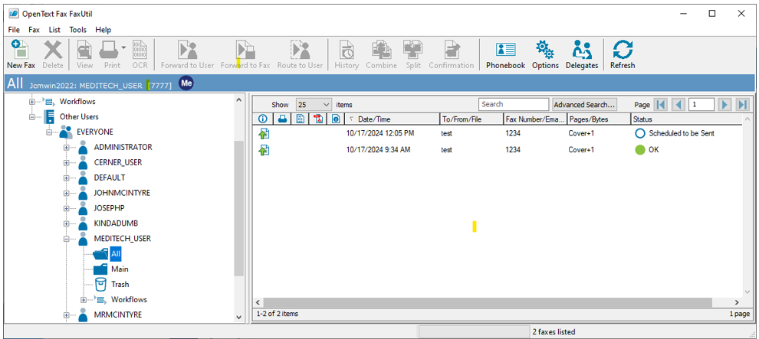Open the Confirmation toolbar icon
This screenshot has width=759, height=339.
point(451,54)
